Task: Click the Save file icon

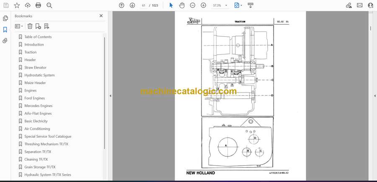Action: pos(6,5)
